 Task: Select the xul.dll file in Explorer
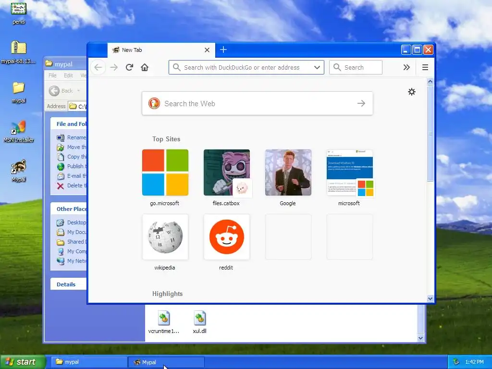[199, 322]
